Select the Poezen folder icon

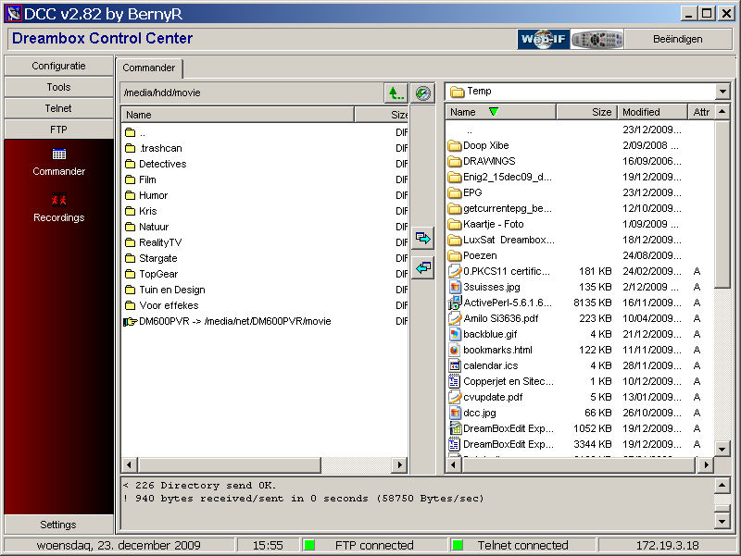click(x=455, y=256)
